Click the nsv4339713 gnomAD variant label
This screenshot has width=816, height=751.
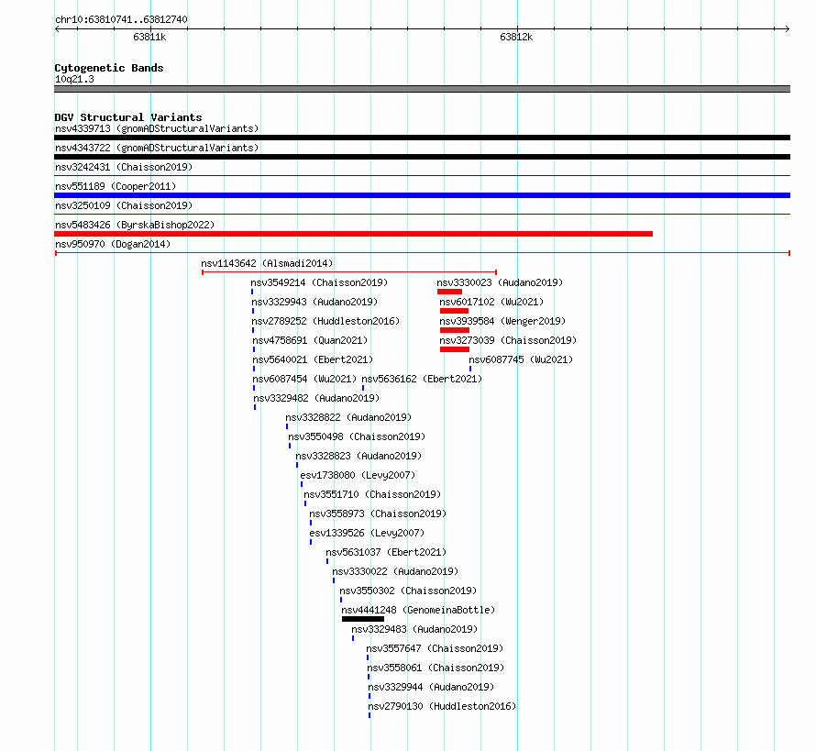point(157,128)
